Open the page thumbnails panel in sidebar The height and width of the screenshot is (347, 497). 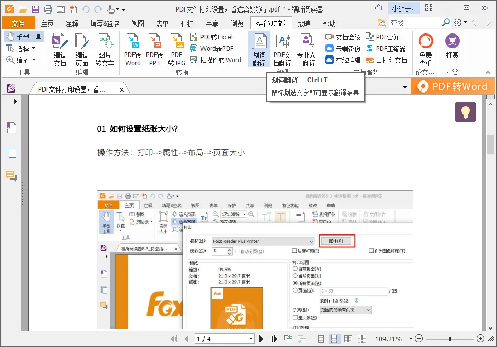12,152
